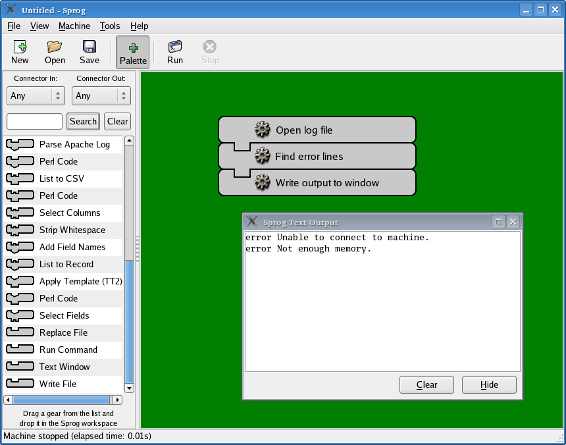Expand the Connector Out dropdown
This screenshot has width=566, height=445.
tap(101, 95)
